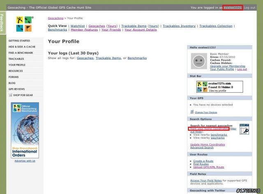Open Trackable Items quick view link
Image resolution: width=263 pixels, height=194 pixels.
(134, 26)
